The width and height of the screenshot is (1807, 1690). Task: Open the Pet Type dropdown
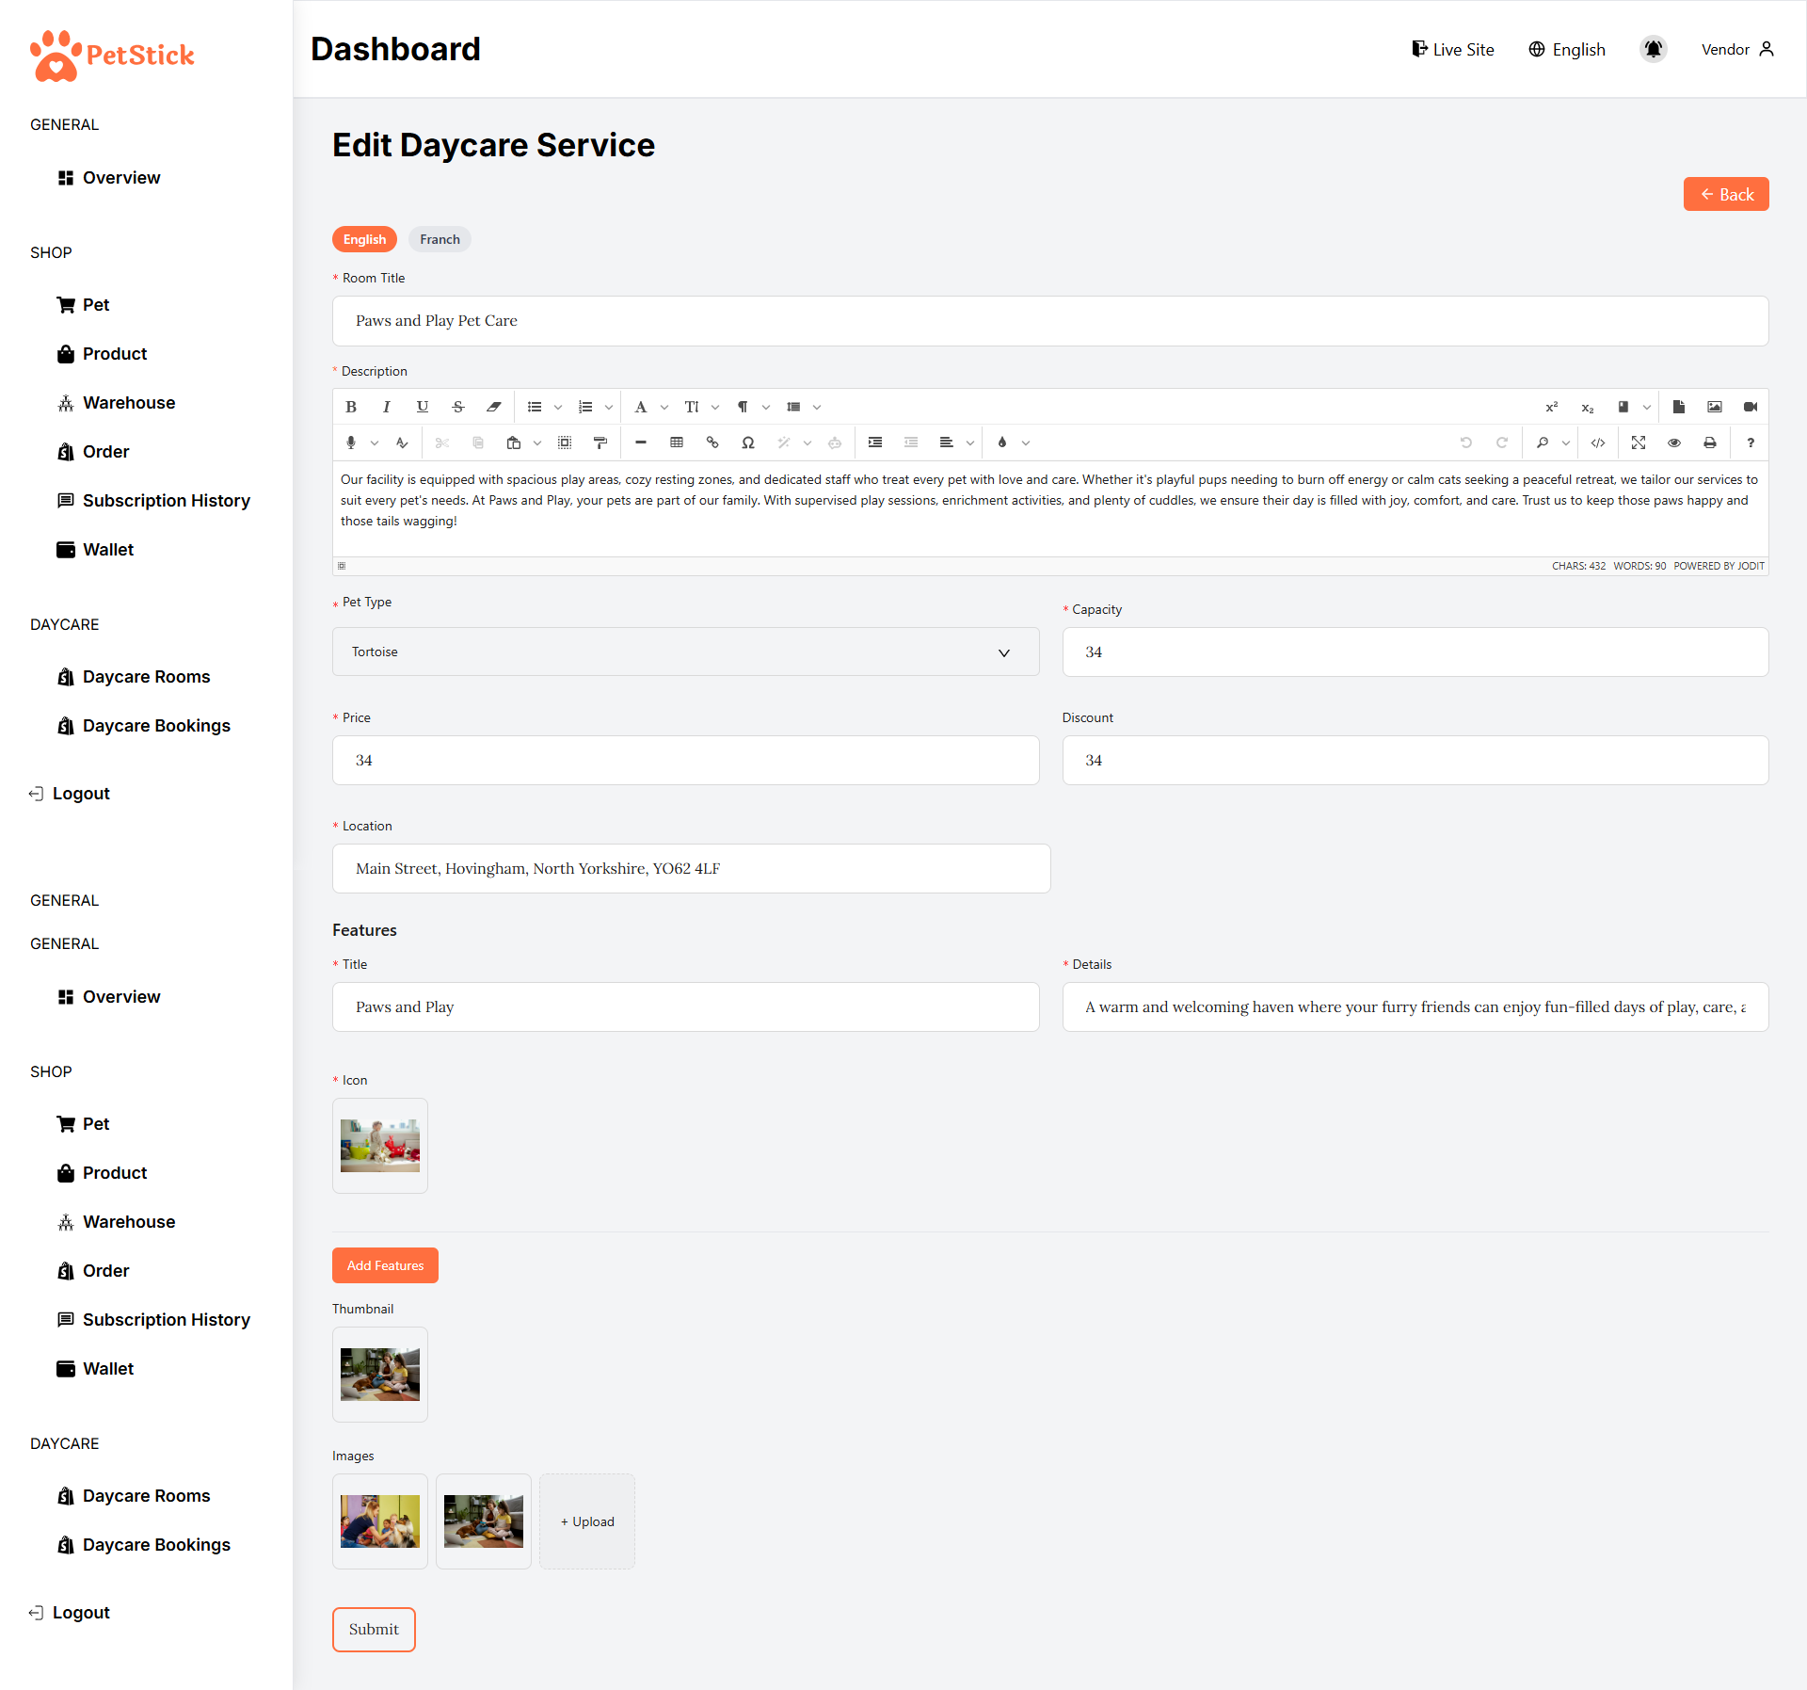click(685, 652)
